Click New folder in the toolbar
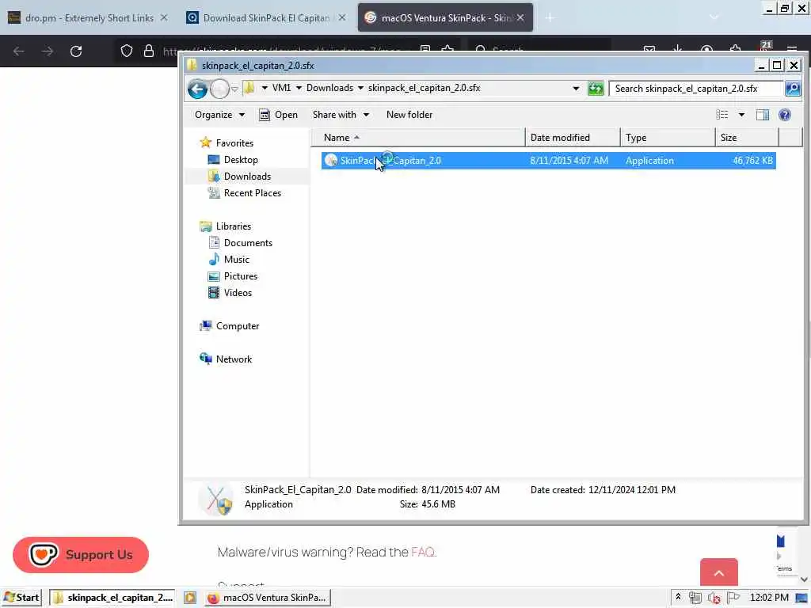The image size is (811, 608). click(x=409, y=115)
